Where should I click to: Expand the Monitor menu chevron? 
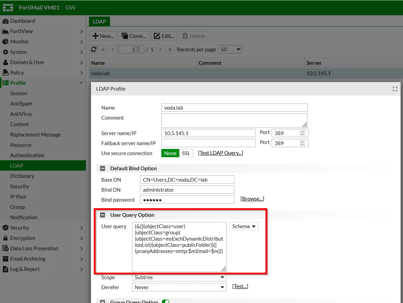[x=81, y=42]
